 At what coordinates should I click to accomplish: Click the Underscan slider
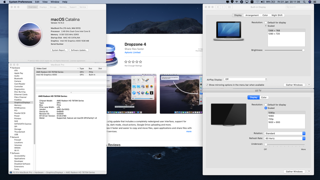(x=284, y=145)
